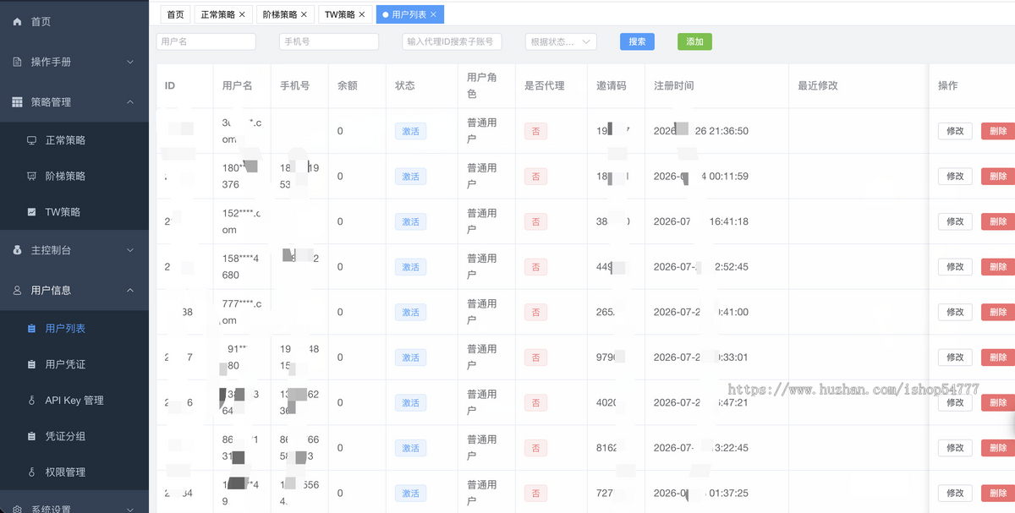
Task: Click the 用户信息 person icon
Action: 18,290
